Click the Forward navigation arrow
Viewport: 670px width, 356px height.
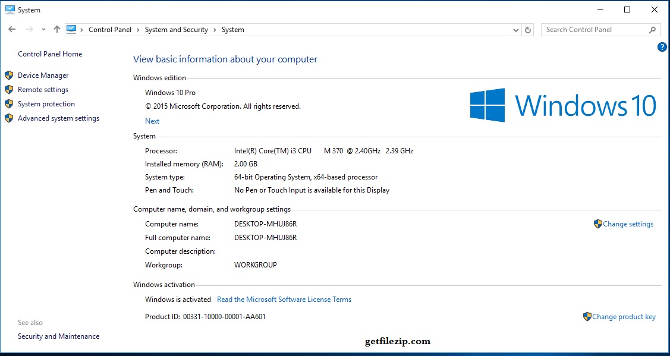(x=30, y=30)
